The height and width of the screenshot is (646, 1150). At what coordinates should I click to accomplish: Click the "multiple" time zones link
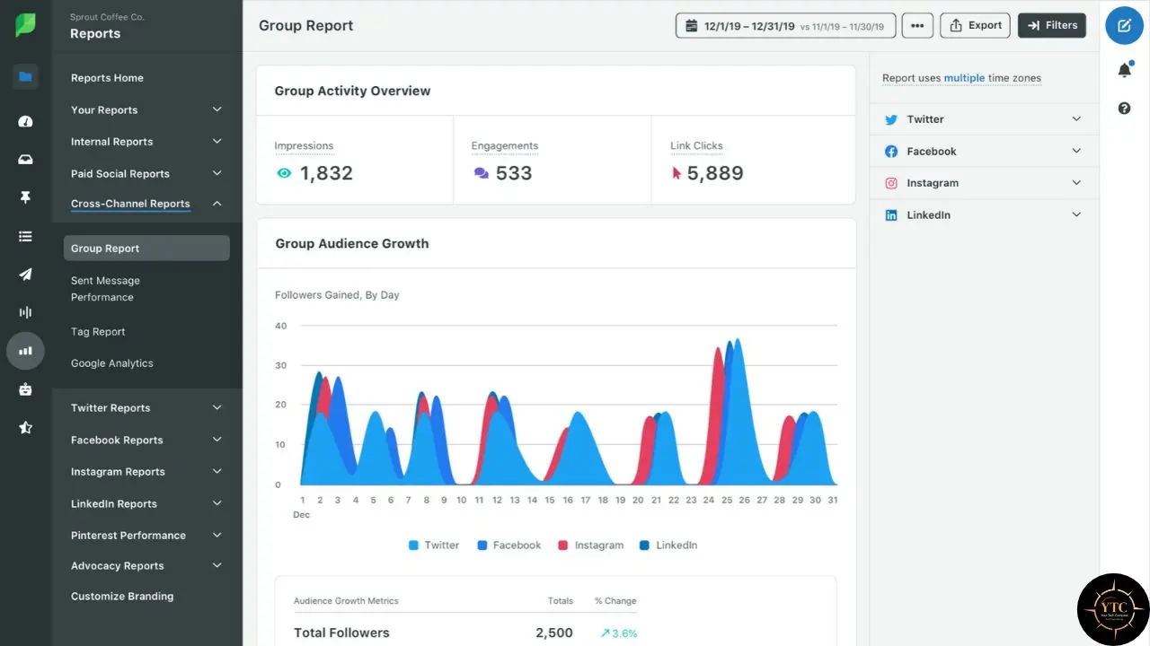964,78
